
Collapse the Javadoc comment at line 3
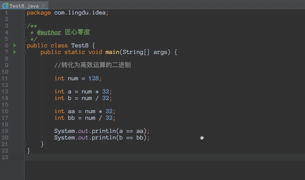coord(24,26)
